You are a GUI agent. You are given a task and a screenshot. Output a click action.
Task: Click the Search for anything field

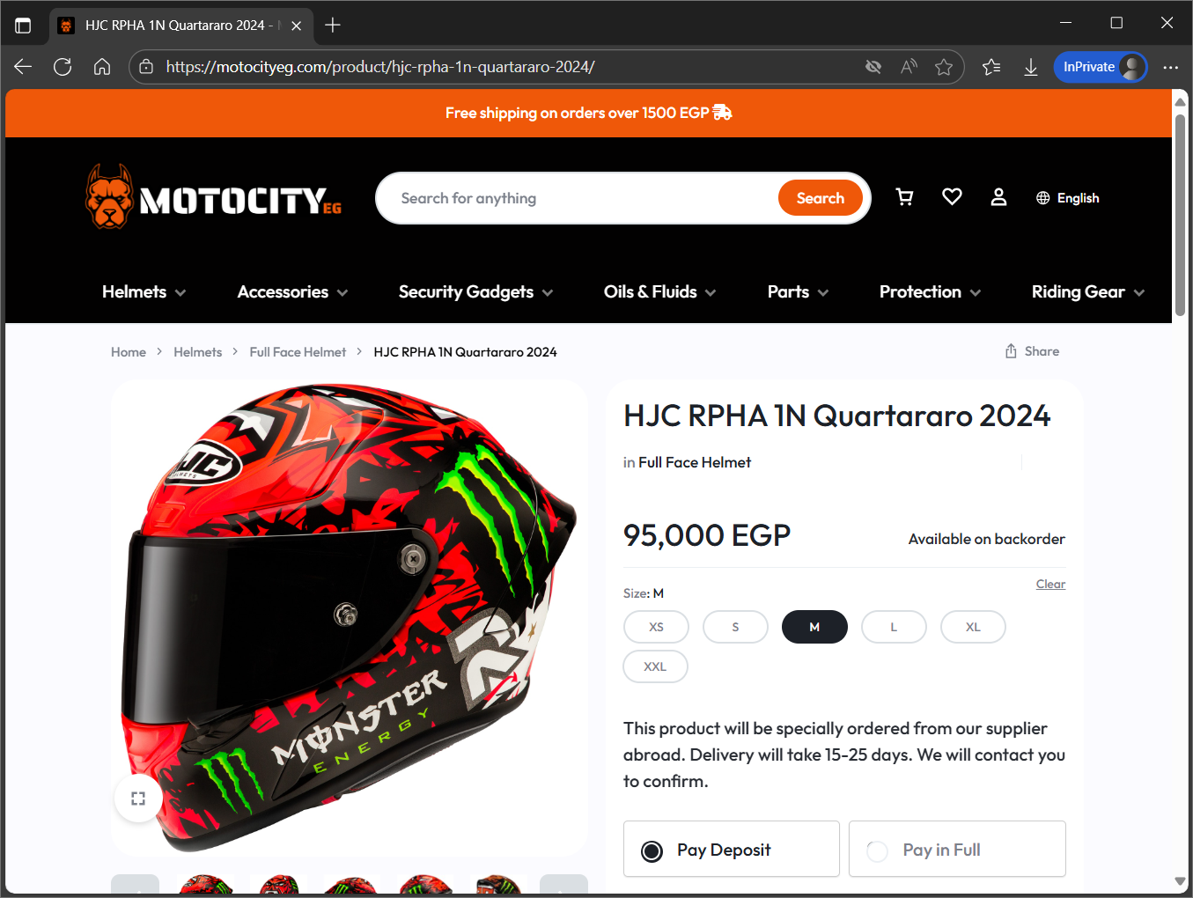click(x=581, y=198)
